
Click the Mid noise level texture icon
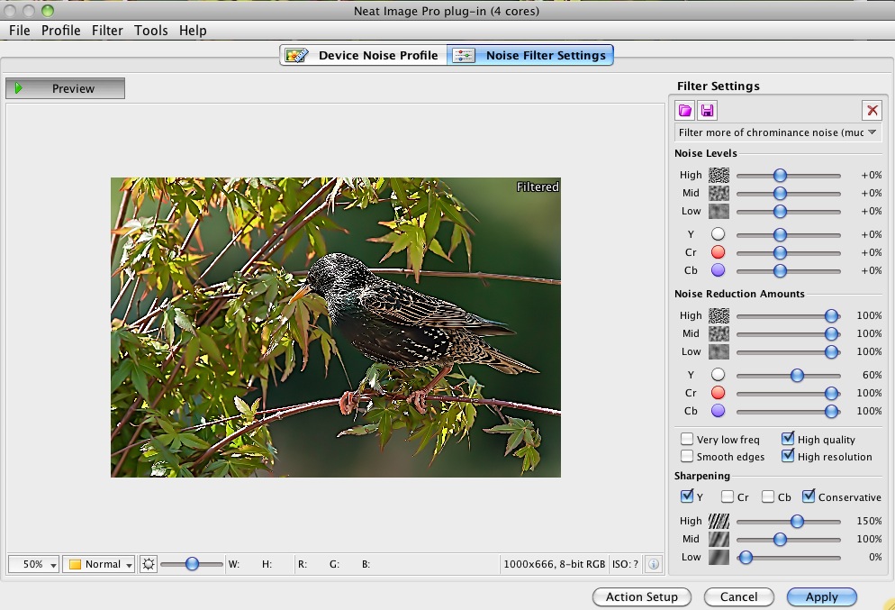[x=719, y=193]
